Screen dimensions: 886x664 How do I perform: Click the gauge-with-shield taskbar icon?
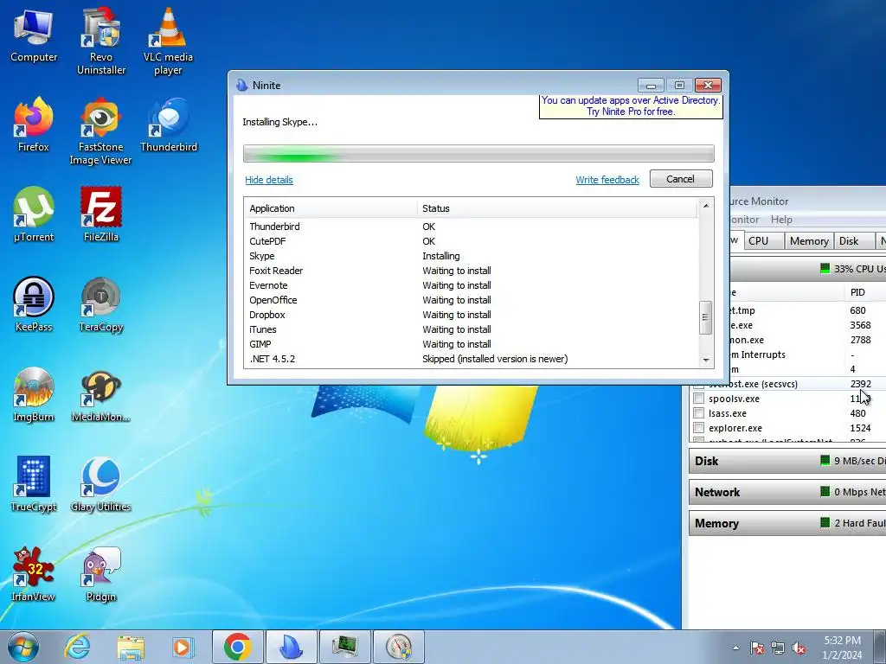399,647
